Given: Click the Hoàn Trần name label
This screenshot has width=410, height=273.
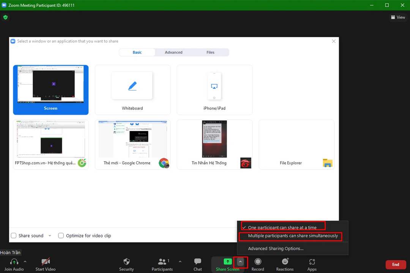Looking at the screenshot, I should click(x=10, y=253).
